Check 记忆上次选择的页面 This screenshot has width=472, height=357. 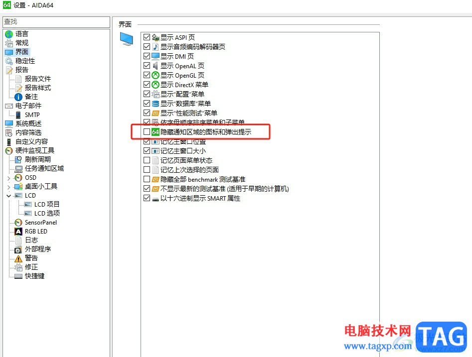pos(147,170)
